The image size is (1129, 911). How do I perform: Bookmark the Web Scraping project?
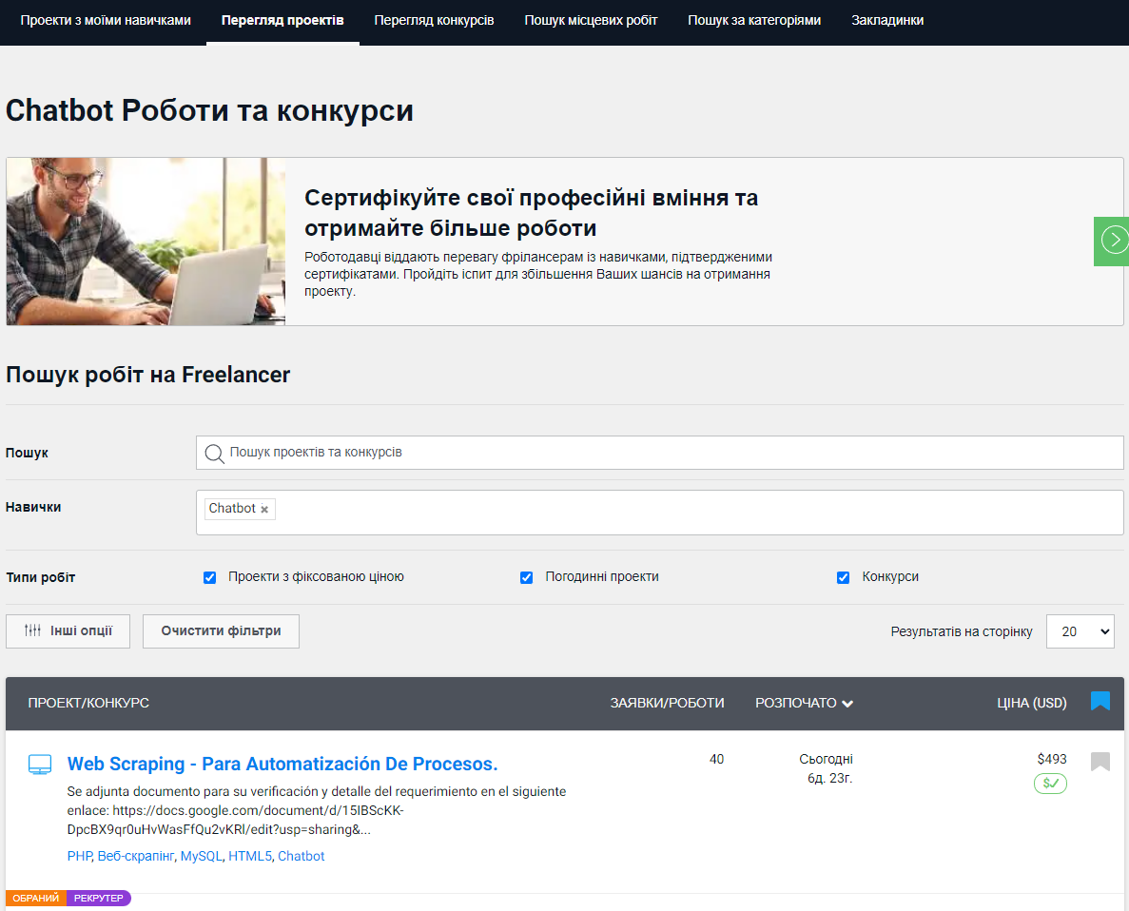tap(1100, 761)
